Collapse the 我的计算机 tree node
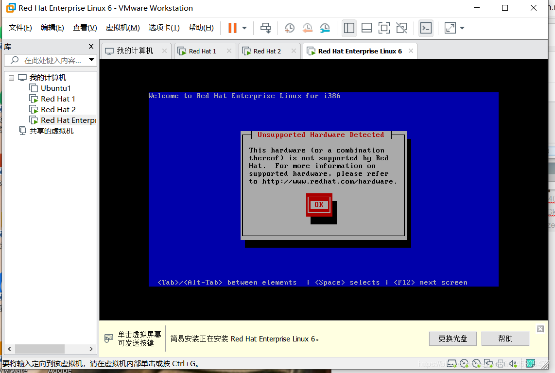This screenshot has width=555, height=373. point(11,78)
